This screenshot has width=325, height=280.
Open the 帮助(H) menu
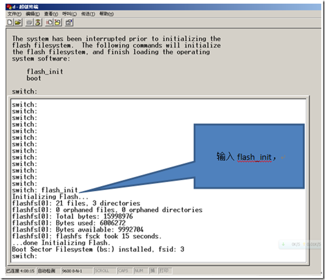[x=106, y=14]
